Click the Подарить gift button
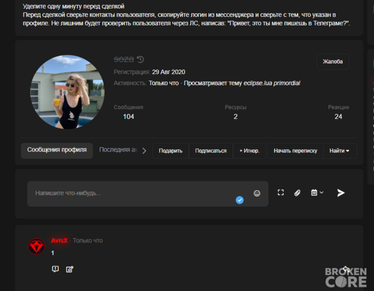The height and width of the screenshot is (291, 374). [171, 151]
